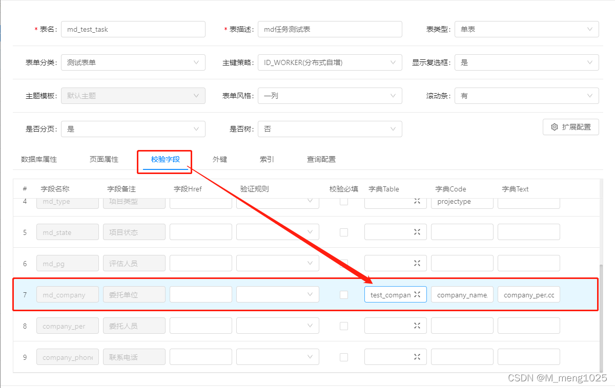The height and width of the screenshot is (388, 615).
Task: Click the vertical scrollbar of the field table
Action: point(601,318)
